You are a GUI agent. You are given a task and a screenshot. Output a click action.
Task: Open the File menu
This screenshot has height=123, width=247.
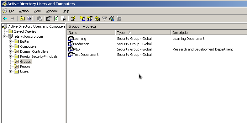12,11
